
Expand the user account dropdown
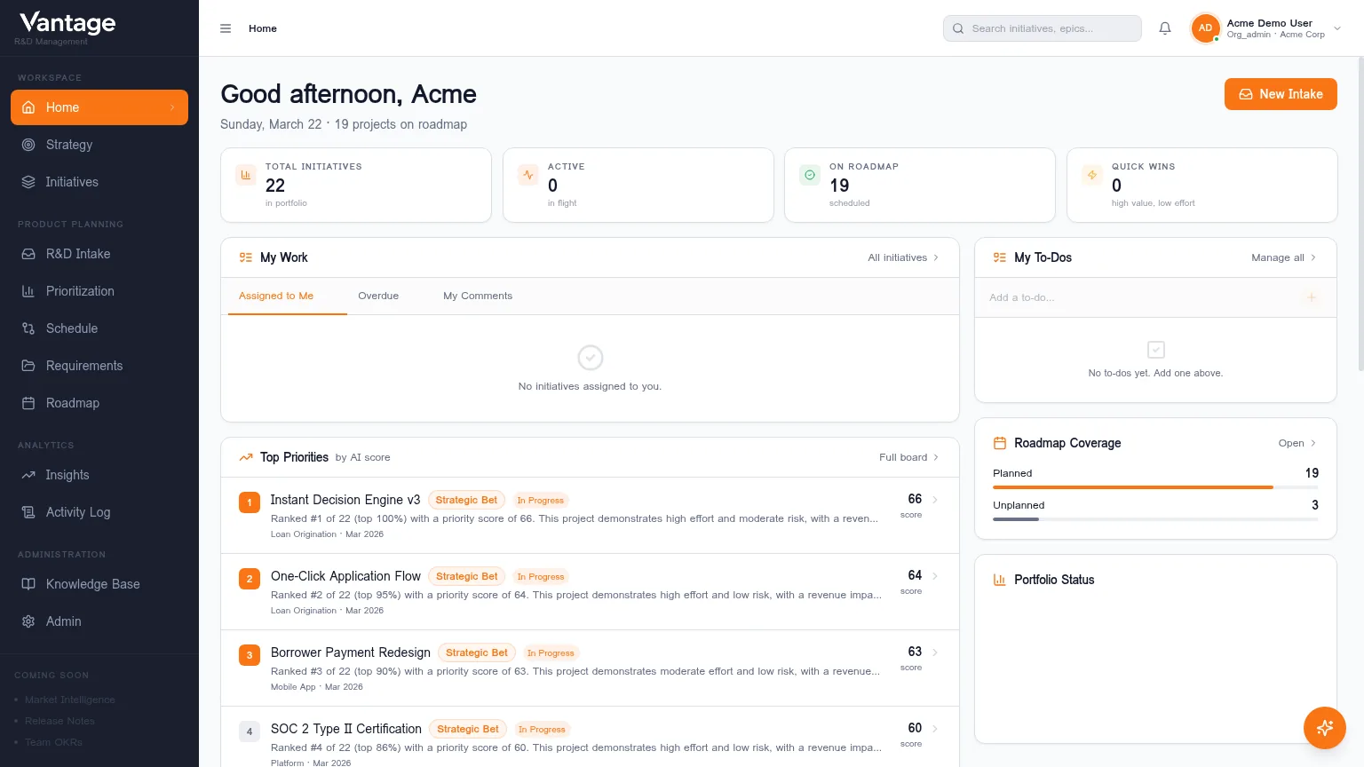(x=1337, y=28)
